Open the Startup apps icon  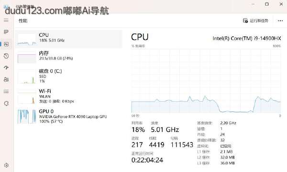(x=6, y=68)
